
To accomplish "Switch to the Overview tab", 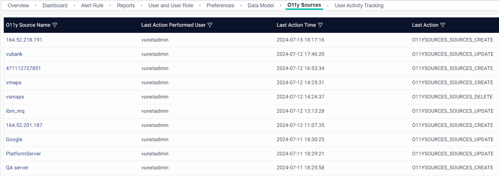I will [18, 6].
